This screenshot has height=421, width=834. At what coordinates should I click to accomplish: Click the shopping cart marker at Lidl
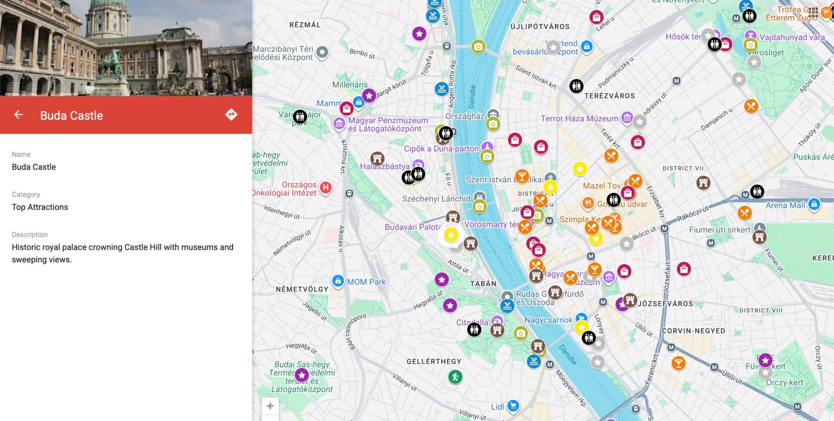512,406
